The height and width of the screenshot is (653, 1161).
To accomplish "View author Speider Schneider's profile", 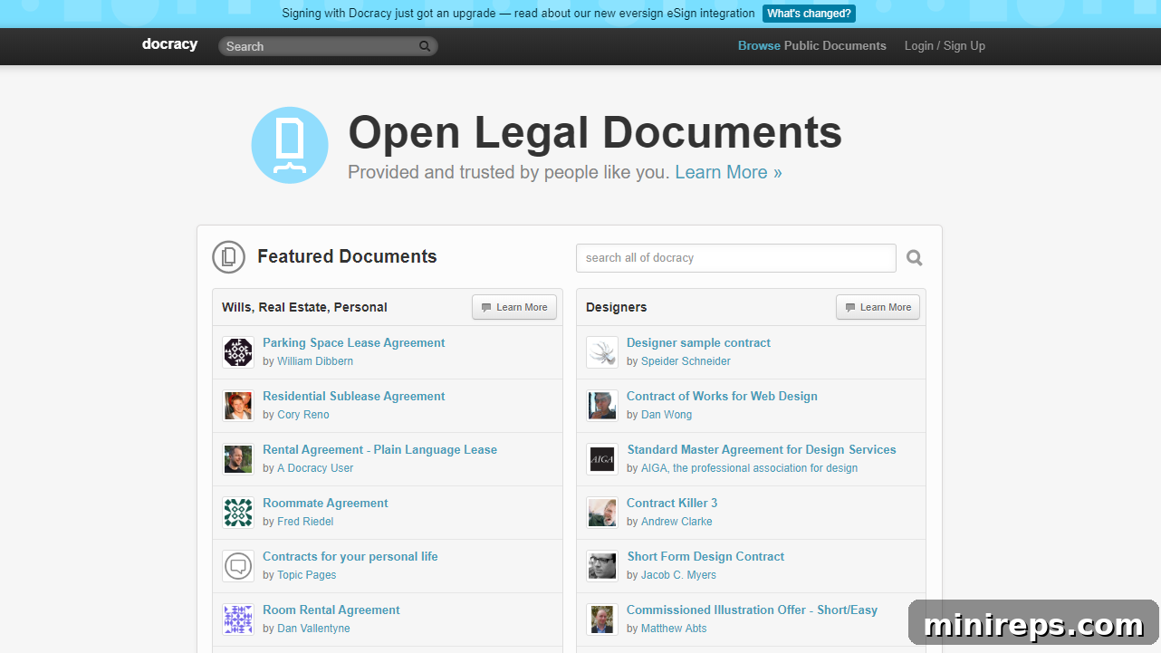I will (686, 360).
